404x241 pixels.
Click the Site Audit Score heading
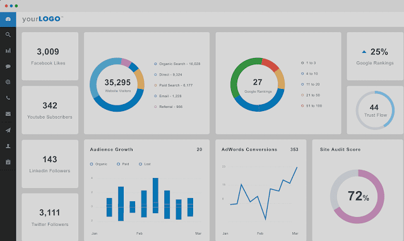pyautogui.click(x=340, y=150)
